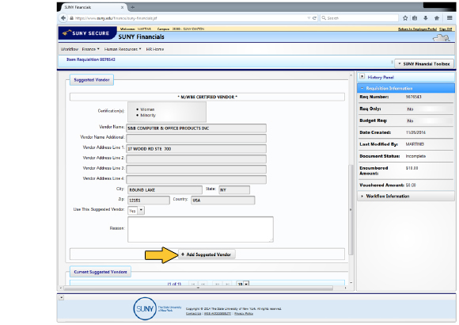
Task: Click Return to Employee Portal link
Action: [x=417, y=29]
